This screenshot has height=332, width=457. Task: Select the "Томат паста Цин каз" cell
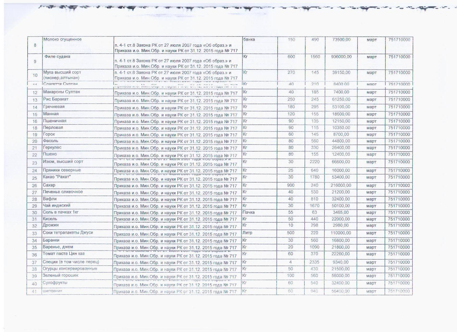pos(78,255)
